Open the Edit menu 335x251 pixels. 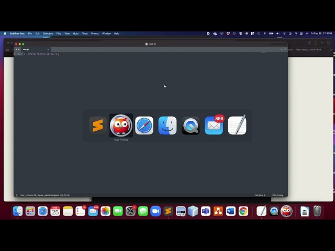tap(37, 33)
